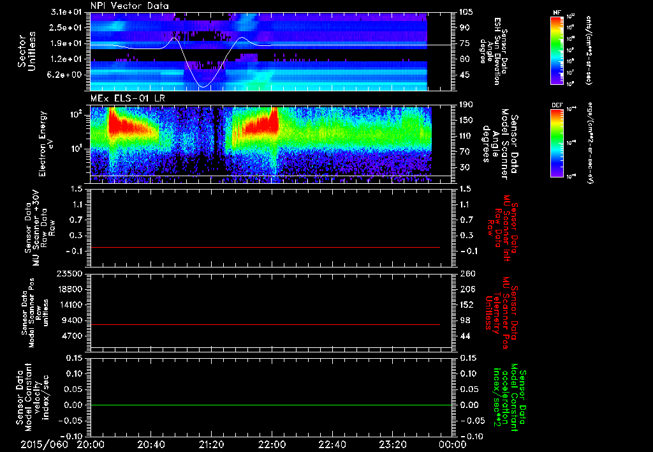Select the red 'MU Scanner Pos Telemetry' label

(500, 313)
